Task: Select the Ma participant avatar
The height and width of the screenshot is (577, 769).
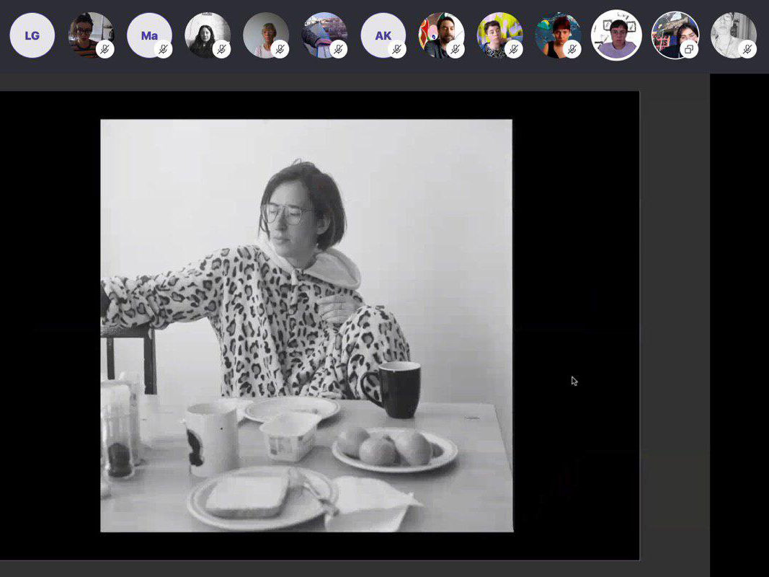Action: 149,35
